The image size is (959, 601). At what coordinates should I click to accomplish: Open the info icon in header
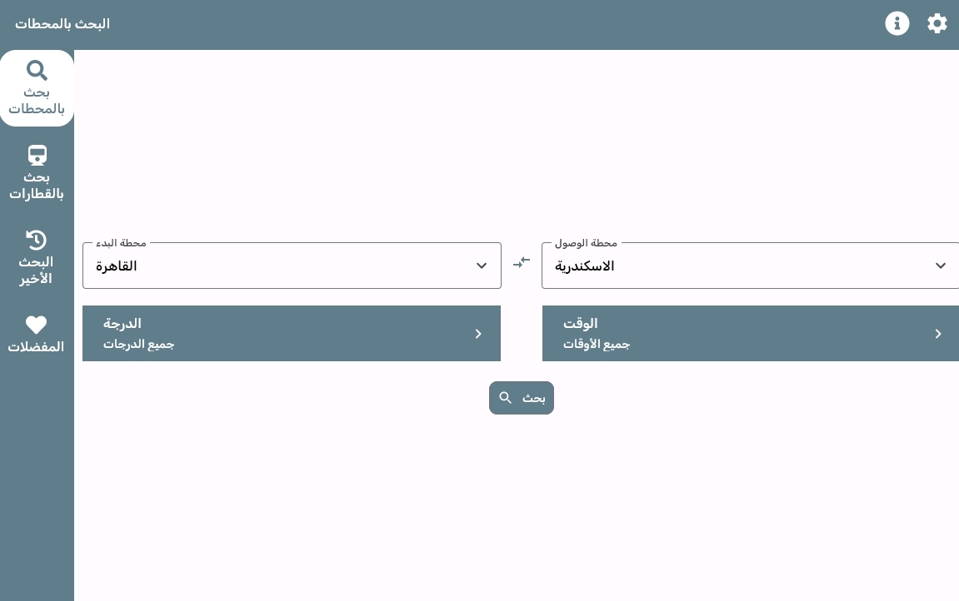(897, 24)
